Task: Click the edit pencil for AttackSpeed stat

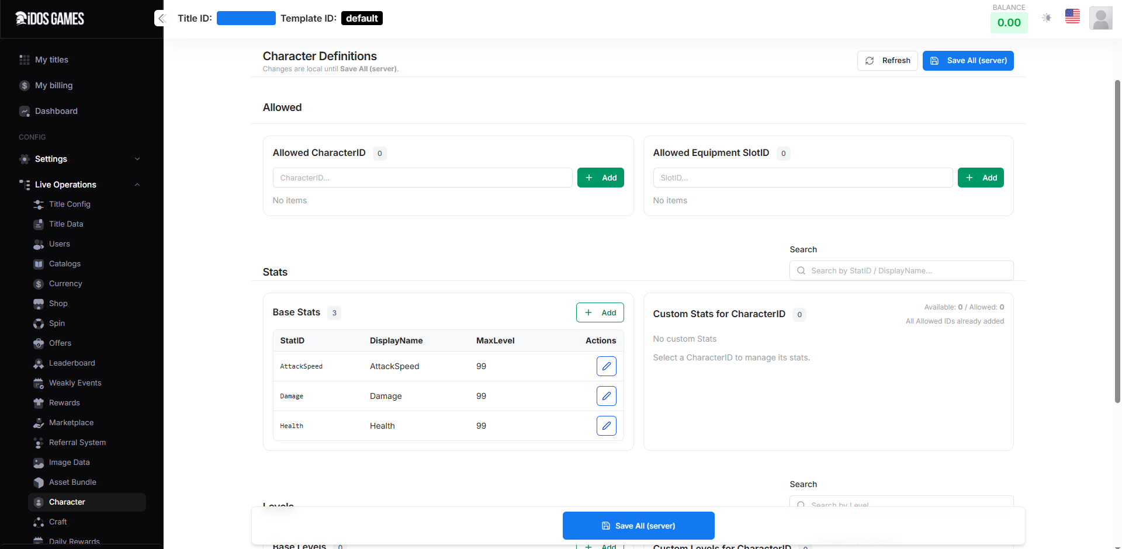Action: point(606,366)
